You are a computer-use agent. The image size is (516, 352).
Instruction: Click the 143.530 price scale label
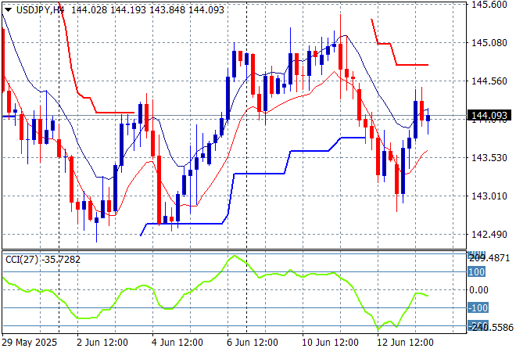pos(489,158)
